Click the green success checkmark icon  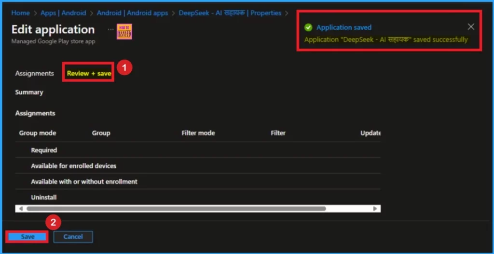pyautogui.click(x=308, y=27)
